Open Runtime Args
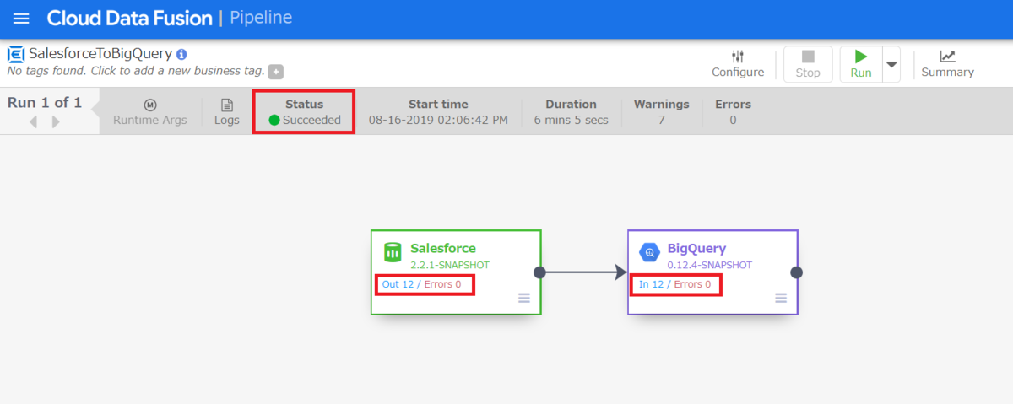This screenshot has height=404, width=1013. point(149,112)
